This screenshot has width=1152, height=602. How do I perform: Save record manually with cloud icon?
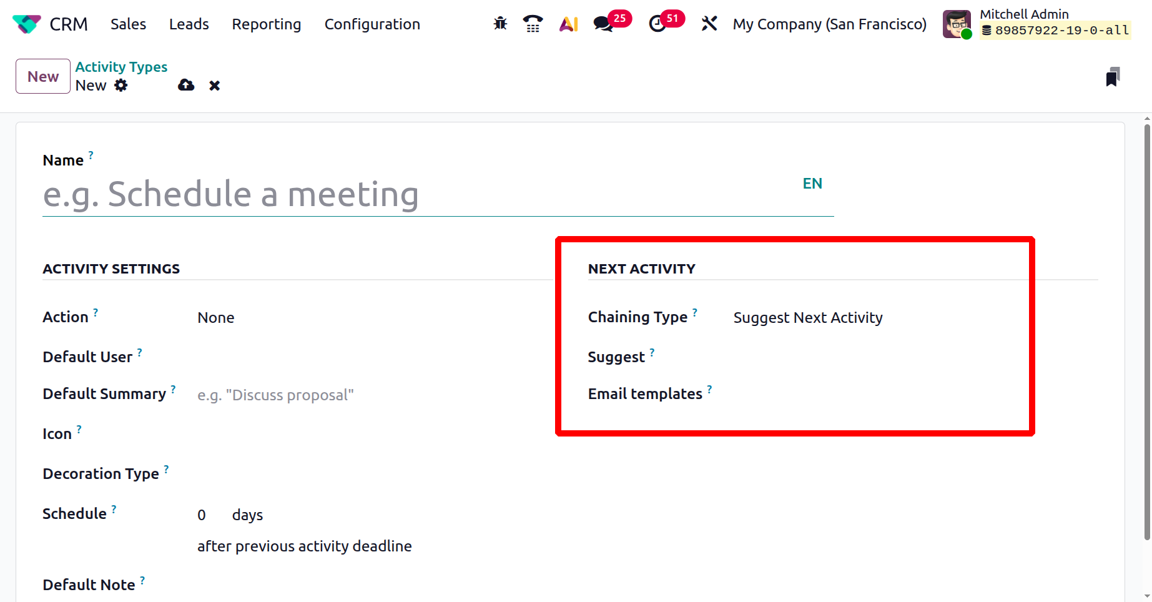[x=186, y=86]
